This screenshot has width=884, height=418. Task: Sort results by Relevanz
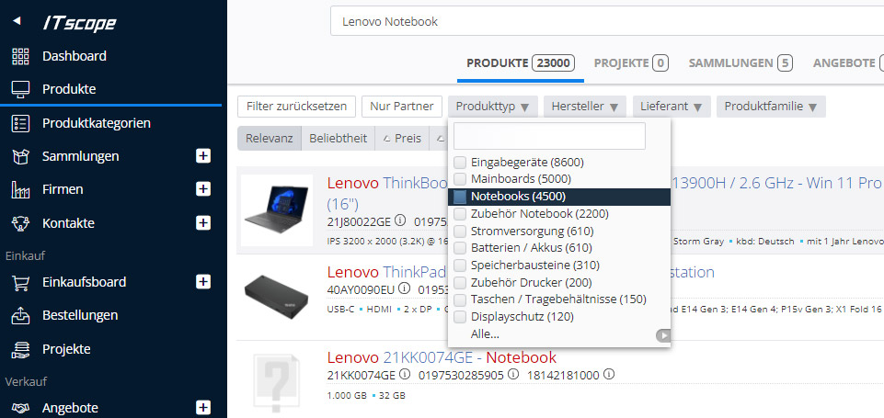tap(270, 138)
